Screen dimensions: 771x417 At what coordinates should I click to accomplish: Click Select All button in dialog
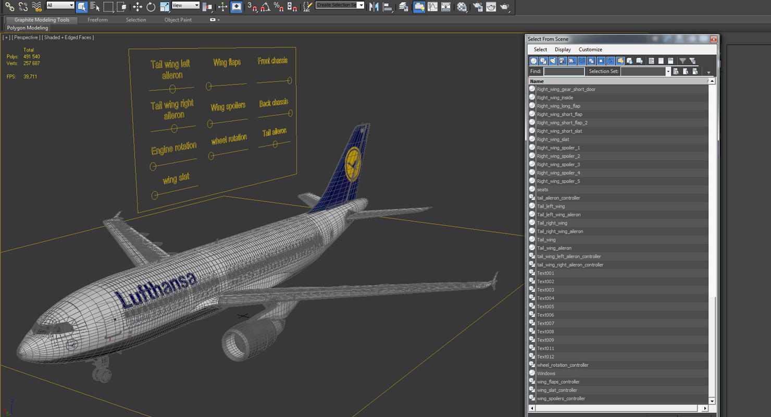click(651, 61)
